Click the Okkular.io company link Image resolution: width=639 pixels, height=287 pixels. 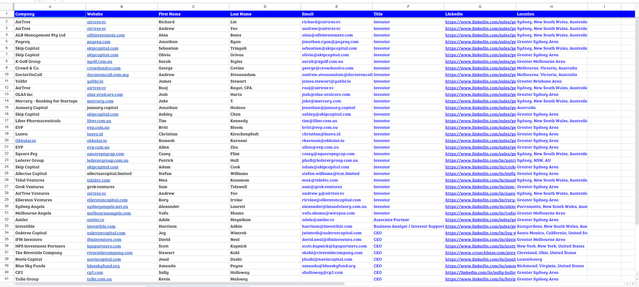(x=26, y=140)
